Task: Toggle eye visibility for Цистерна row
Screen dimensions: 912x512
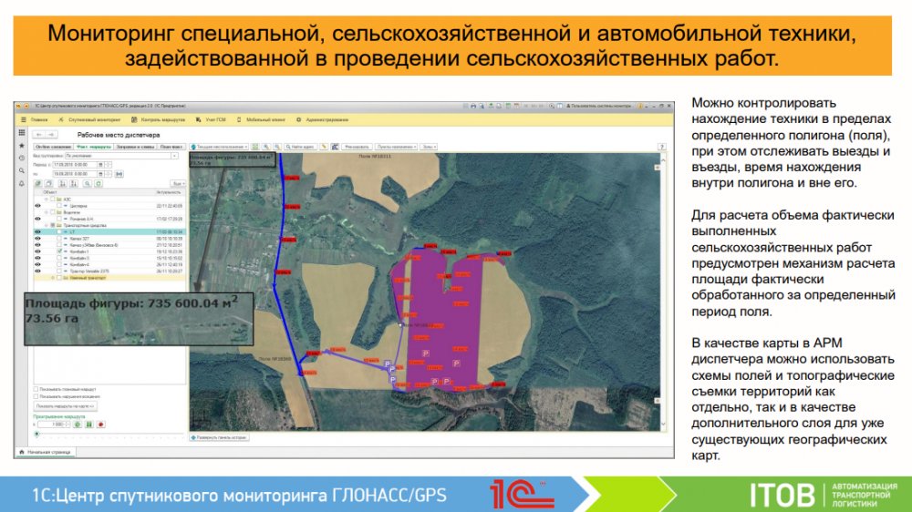Action: 37,206
